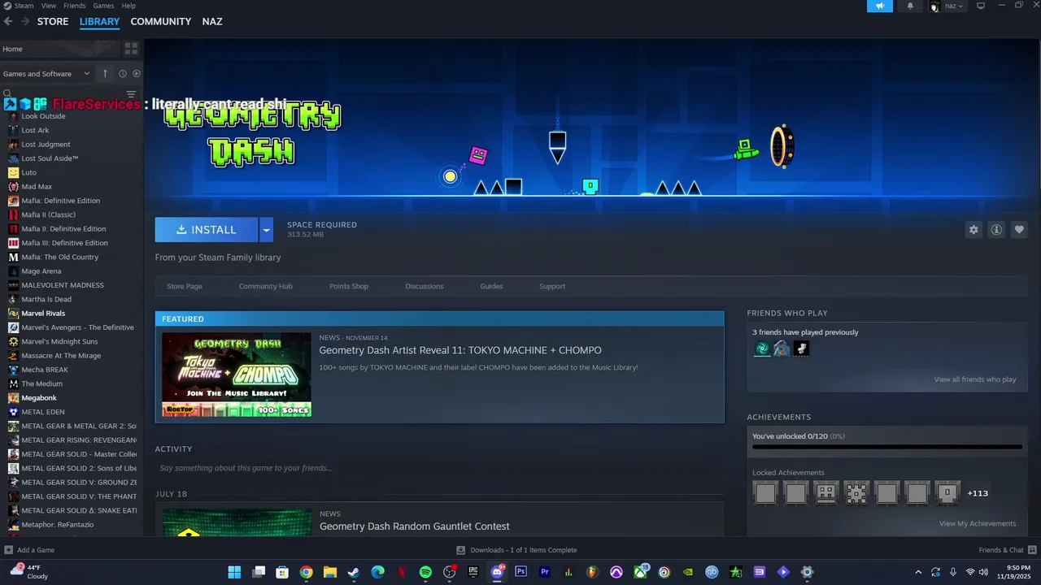
Task: Open the Downloads status bar
Action: [x=517, y=550]
